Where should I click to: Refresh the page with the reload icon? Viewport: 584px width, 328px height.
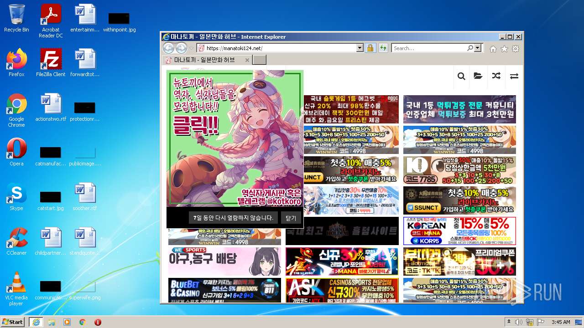tap(383, 48)
